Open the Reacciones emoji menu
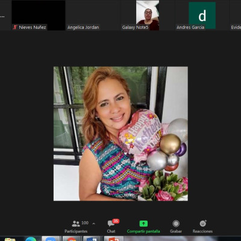This screenshot has width=241, height=241. pos(202,227)
